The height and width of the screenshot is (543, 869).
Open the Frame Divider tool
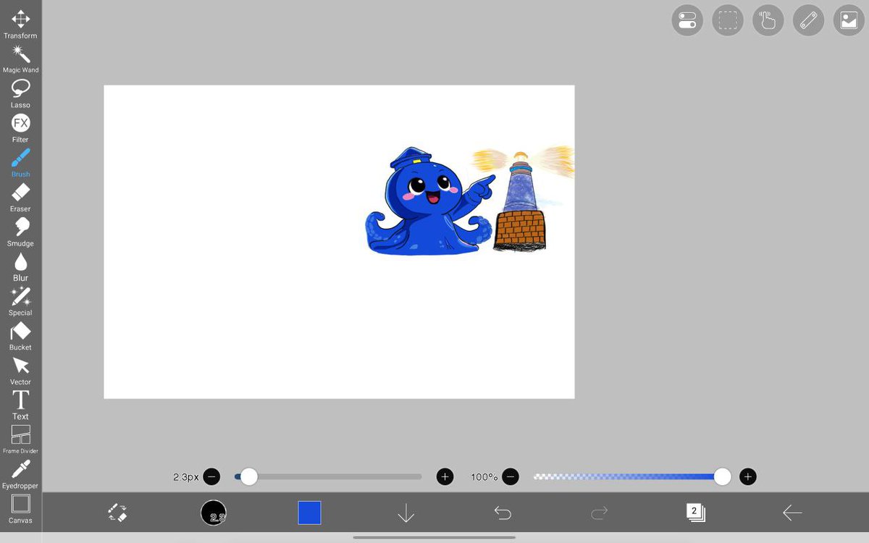(x=20, y=439)
